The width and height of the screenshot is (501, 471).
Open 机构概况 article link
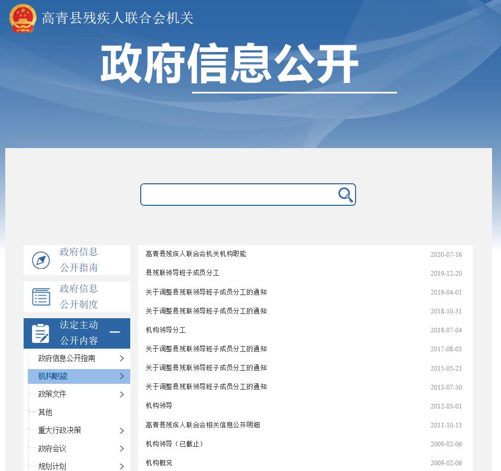[159, 463]
